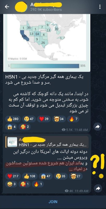106x209 pixels.
Task: Open the quoted reply preview for H5N1
Action: click(47, 142)
